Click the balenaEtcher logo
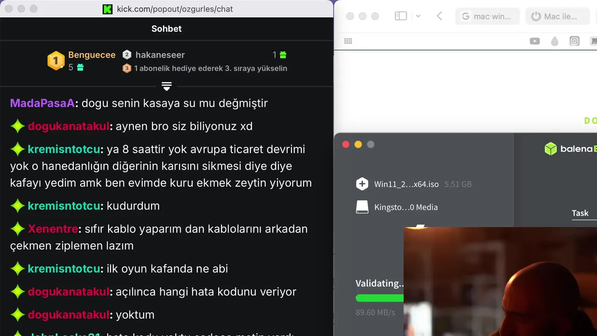The image size is (597, 336). (570, 148)
